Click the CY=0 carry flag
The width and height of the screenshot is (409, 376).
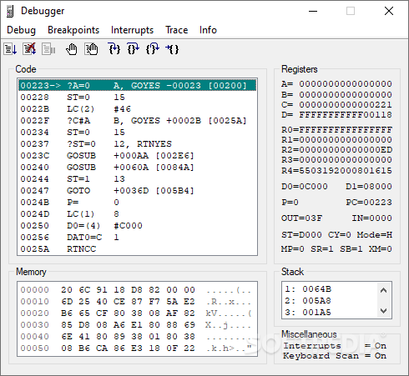point(339,235)
